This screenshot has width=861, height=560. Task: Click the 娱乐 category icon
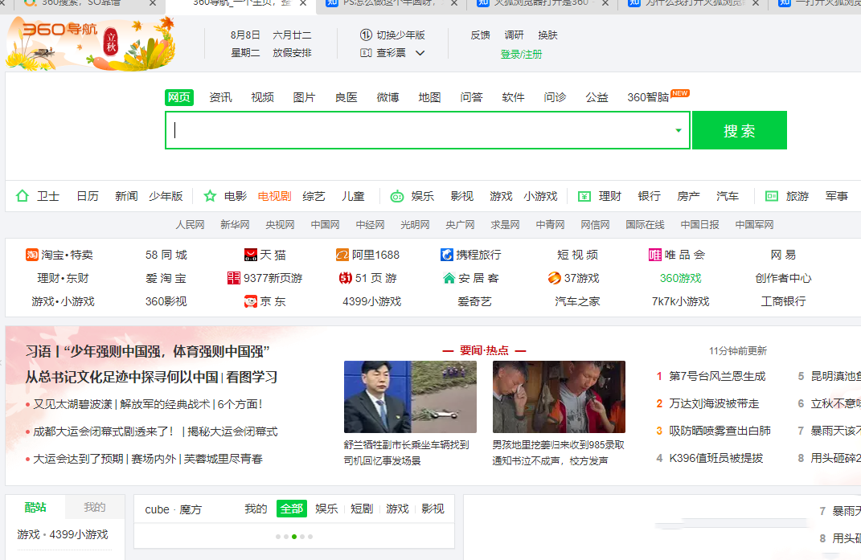(x=397, y=197)
